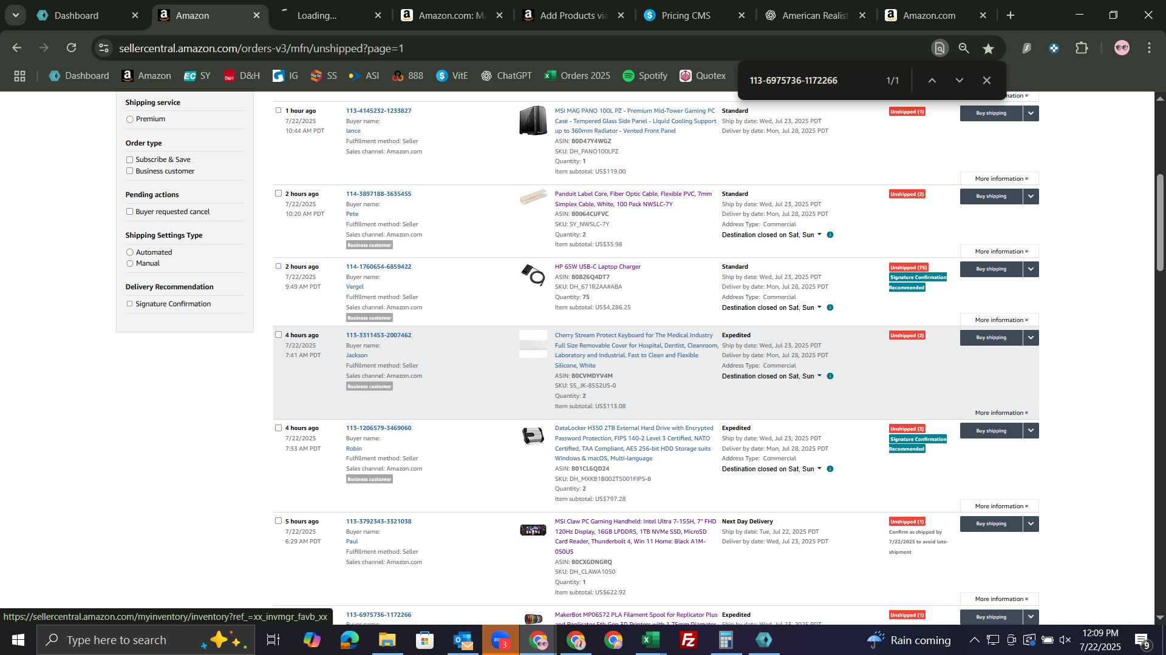Select the Premium shipping service radio
Viewport: 1166px width, 655px height.
tap(129, 119)
